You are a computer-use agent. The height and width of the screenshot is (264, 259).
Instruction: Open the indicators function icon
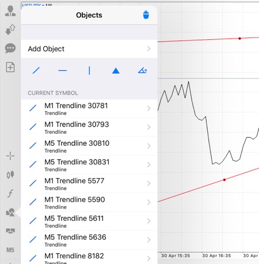10,193
